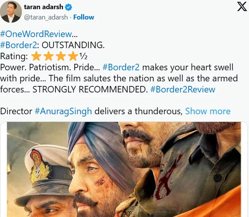Follow the taran_adarsh account
The image size is (249, 217).
[x=84, y=17]
